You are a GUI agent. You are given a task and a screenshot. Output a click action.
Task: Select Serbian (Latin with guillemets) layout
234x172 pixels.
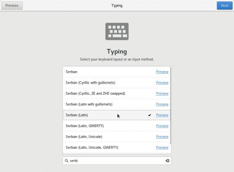tap(117, 104)
